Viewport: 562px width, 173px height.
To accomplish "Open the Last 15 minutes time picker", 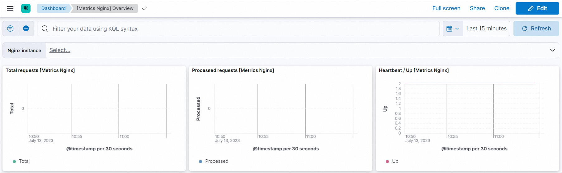I will (486, 29).
